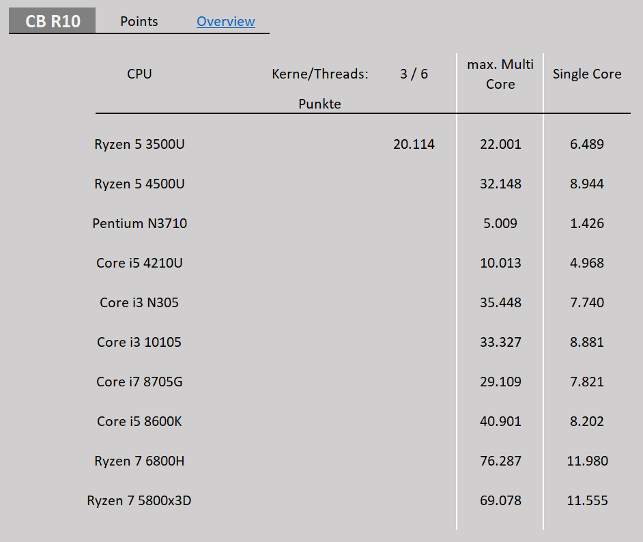Select the 11.555 single core value
The height and width of the screenshot is (542, 643).
[x=587, y=500]
